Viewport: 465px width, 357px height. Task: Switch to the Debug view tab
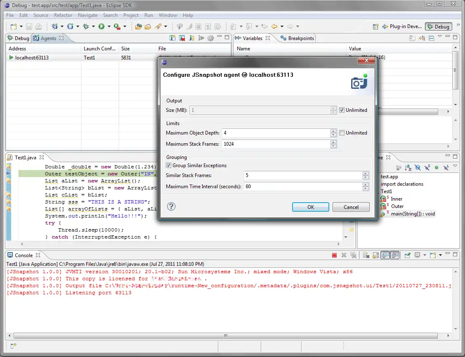[18, 38]
